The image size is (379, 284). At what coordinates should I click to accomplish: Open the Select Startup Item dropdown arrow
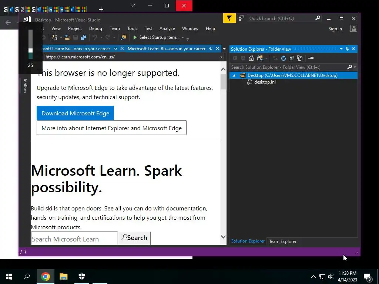(x=183, y=37)
